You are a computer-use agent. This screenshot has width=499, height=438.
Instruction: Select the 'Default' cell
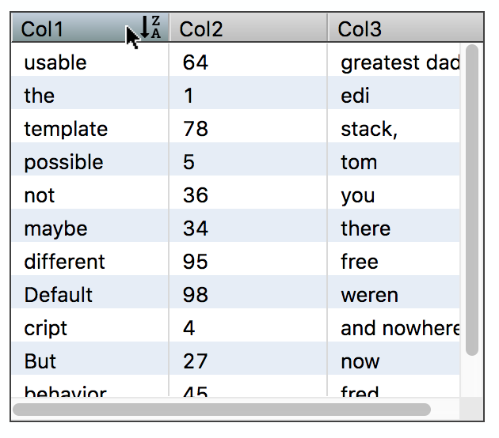click(59, 295)
